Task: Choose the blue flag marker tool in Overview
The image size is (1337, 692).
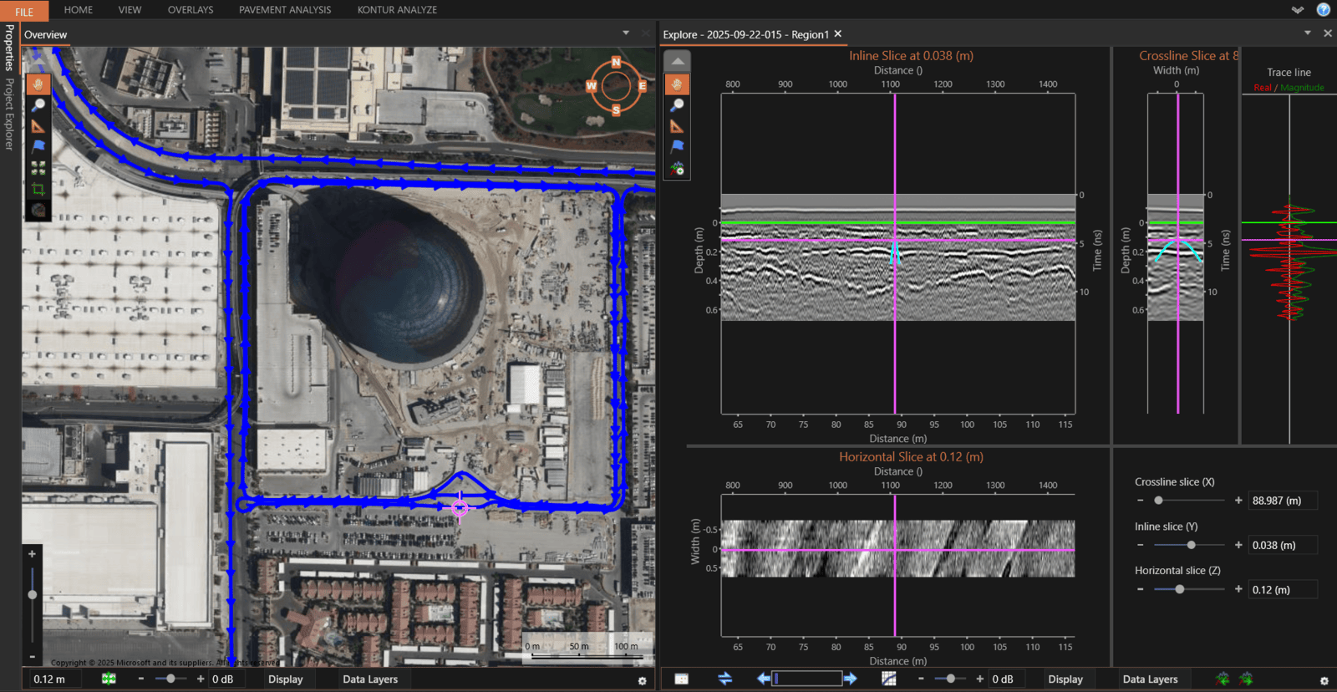Action: (x=38, y=147)
